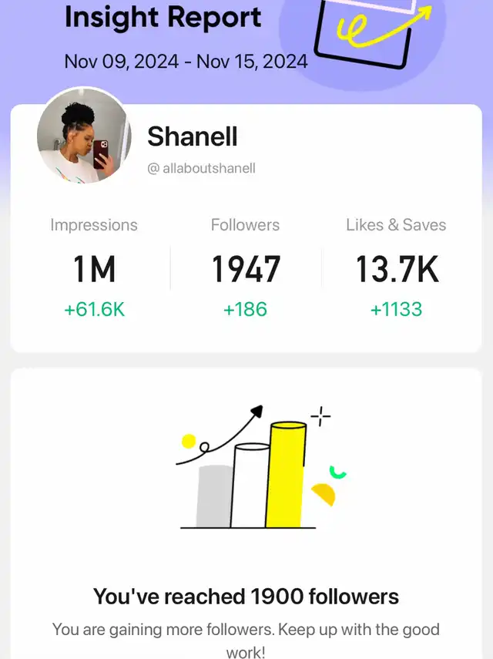Tap the small yellow dot left of bars

(x=189, y=441)
